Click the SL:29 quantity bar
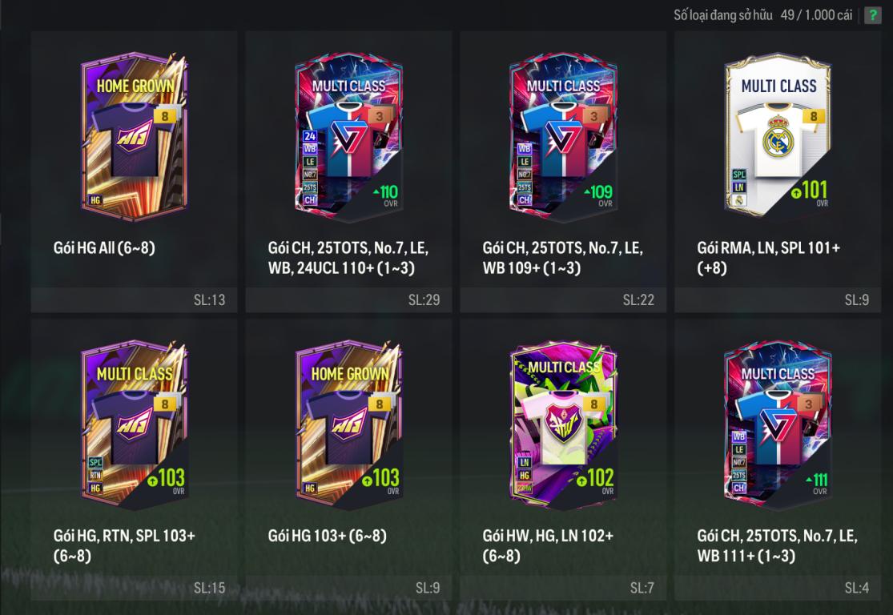Image resolution: width=893 pixels, height=615 pixels. tap(348, 299)
